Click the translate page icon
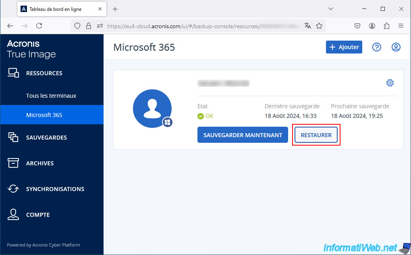The image size is (411, 255). (308, 26)
